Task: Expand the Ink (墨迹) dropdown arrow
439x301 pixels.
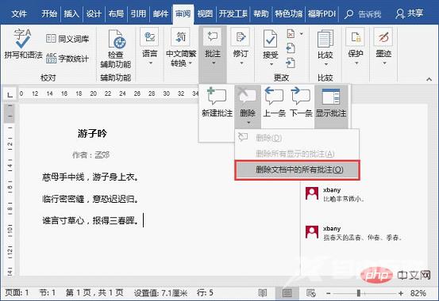Action: pos(384,63)
